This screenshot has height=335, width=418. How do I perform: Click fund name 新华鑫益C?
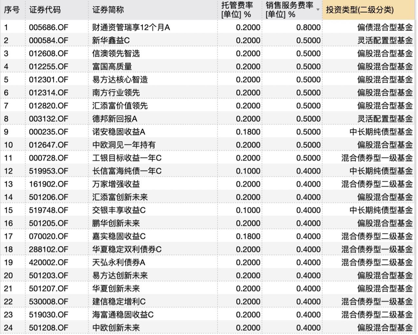tap(111, 41)
